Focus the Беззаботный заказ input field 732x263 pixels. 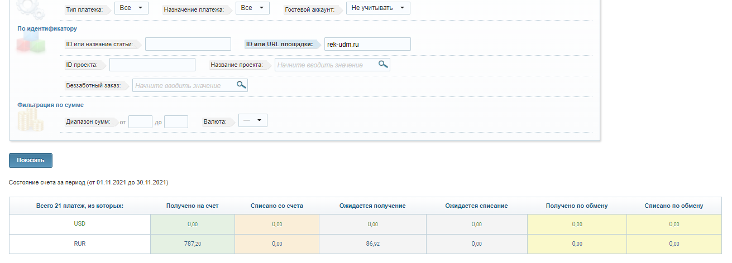tap(183, 85)
